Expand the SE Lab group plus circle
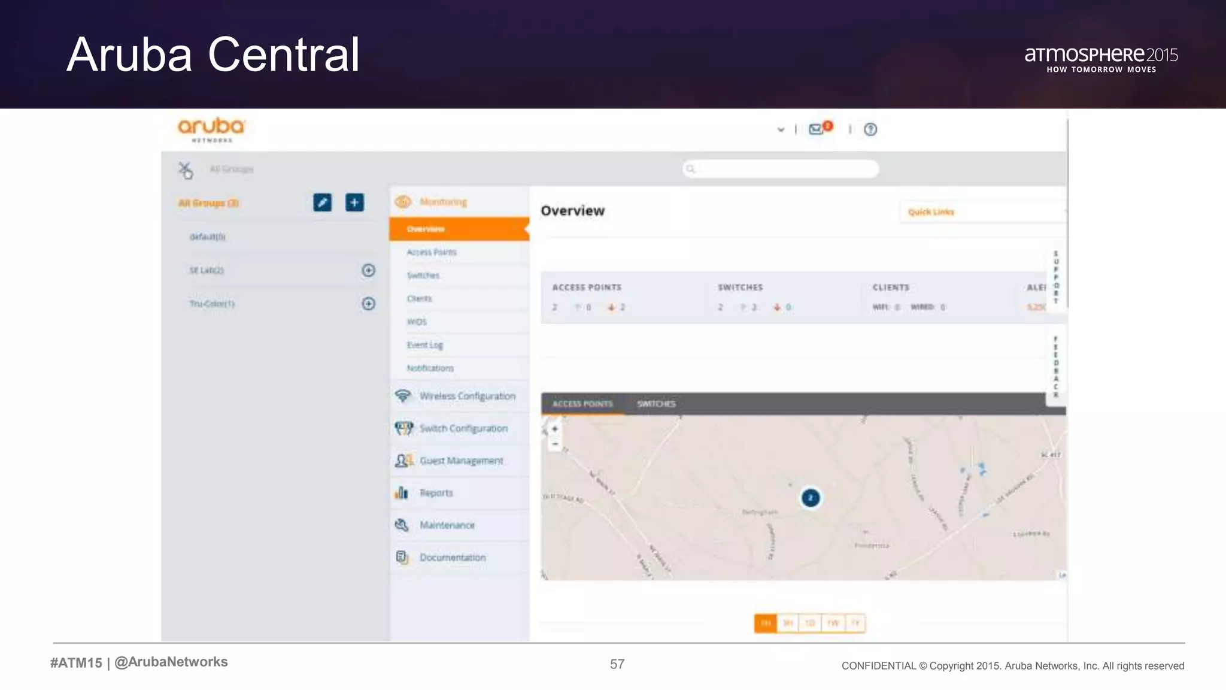This screenshot has height=690, width=1226. pos(369,270)
